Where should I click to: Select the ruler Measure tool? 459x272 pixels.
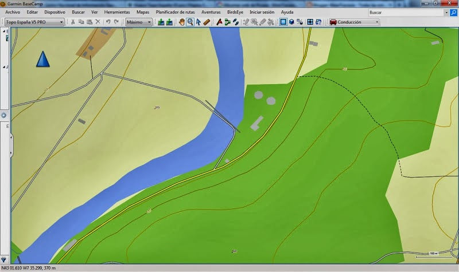click(207, 22)
